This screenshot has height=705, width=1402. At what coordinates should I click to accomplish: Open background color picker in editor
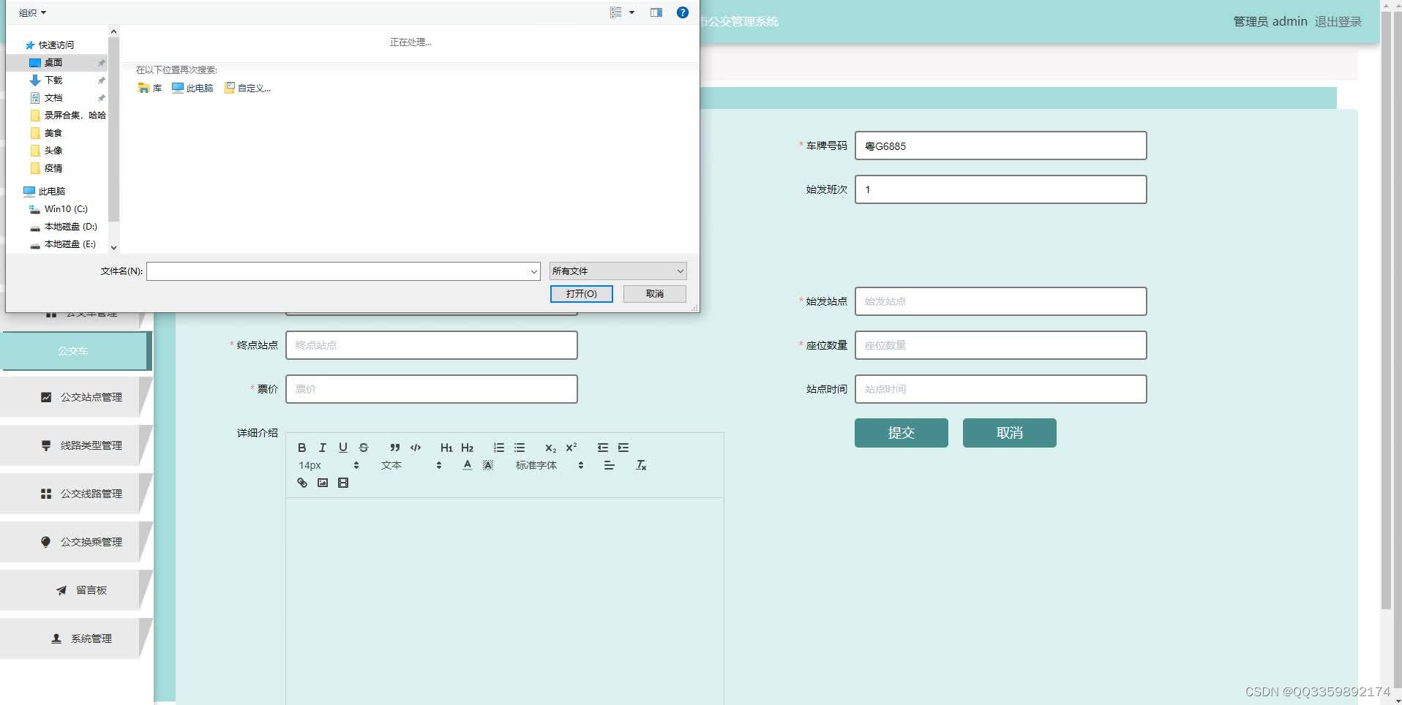pos(488,465)
